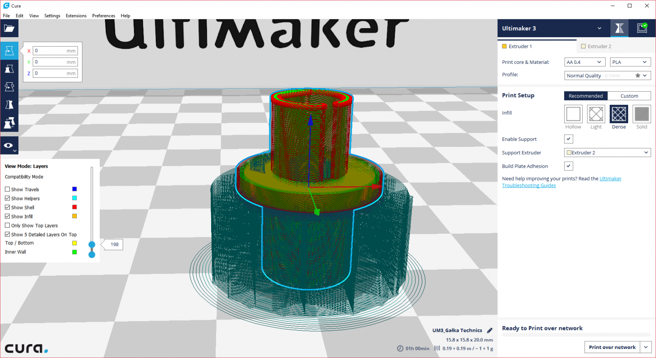Select the Light infill icon
Image resolution: width=656 pixels, height=358 pixels.
[x=596, y=114]
